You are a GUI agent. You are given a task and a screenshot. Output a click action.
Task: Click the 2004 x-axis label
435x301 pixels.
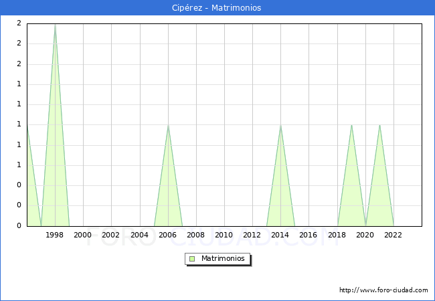[x=139, y=235]
